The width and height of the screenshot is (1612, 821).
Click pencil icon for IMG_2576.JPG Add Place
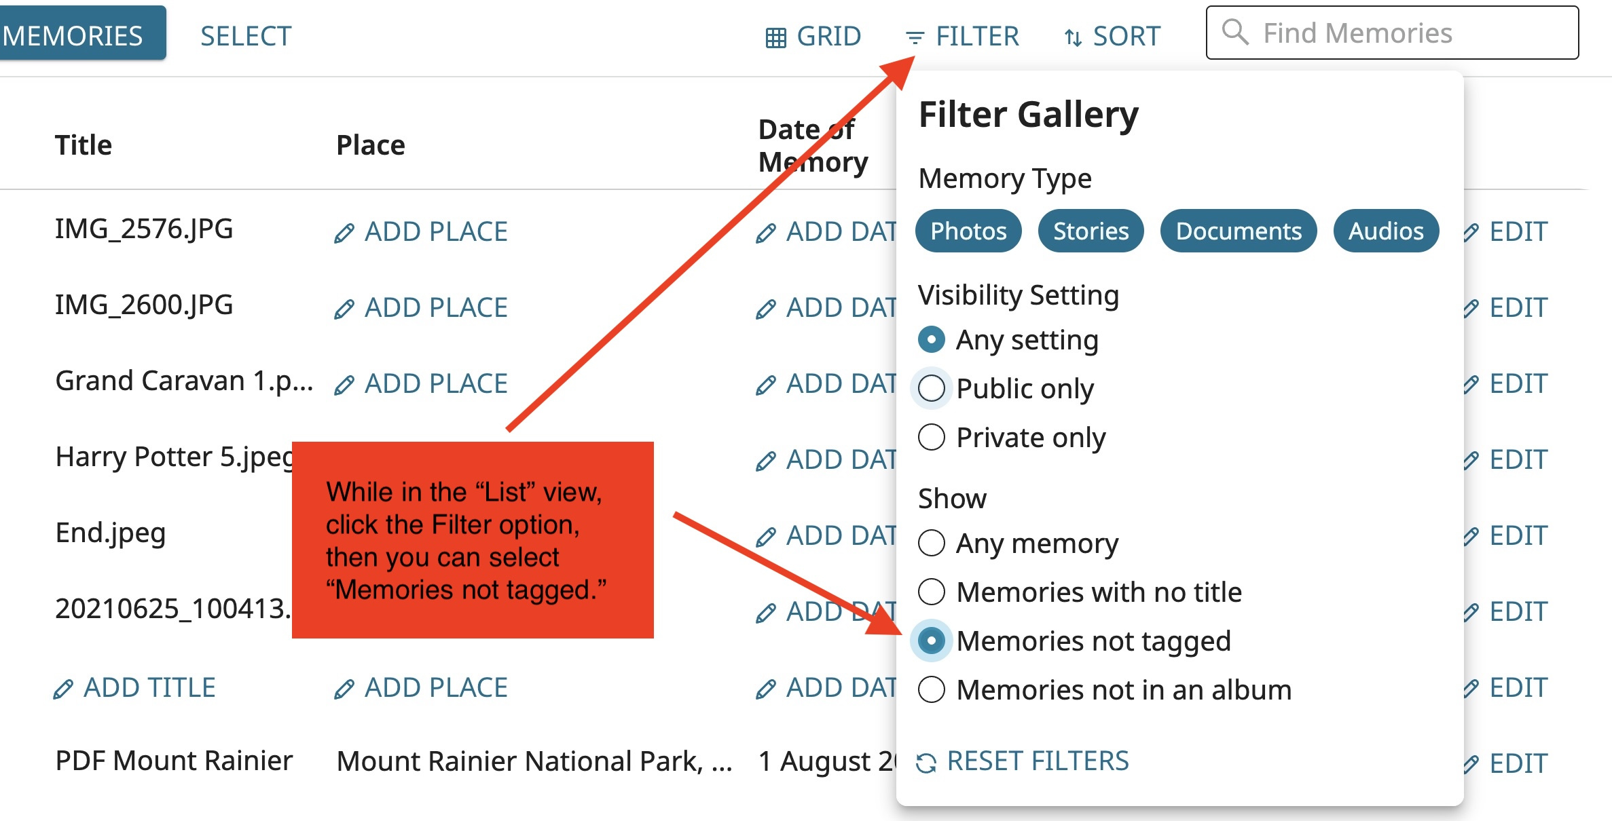(344, 233)
